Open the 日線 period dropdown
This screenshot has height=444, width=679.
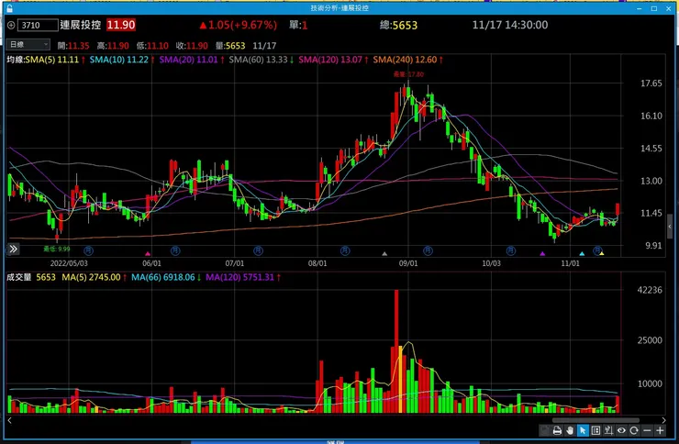point(28,45)
